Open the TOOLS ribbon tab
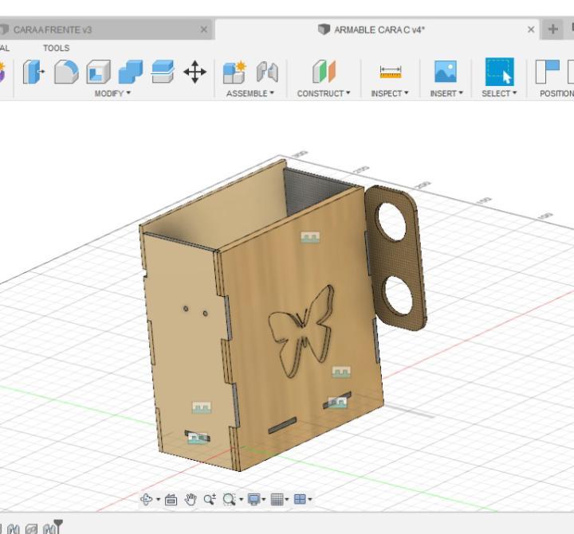Viewport: 574px width, 534px height. pyautogui.click(x=56, y=49)
